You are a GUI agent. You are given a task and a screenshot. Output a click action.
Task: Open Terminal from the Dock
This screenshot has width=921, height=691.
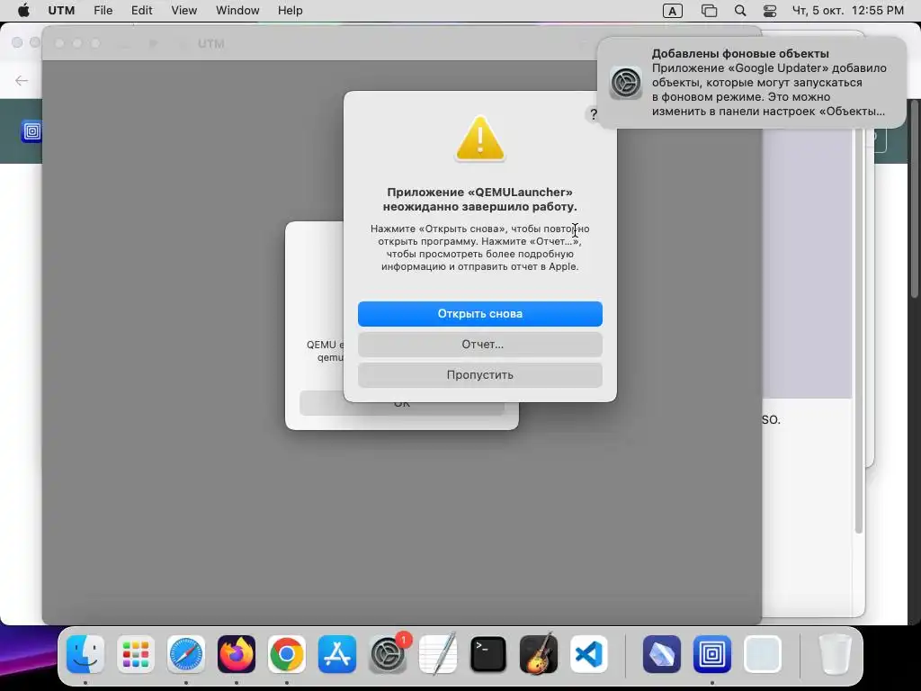488,654
